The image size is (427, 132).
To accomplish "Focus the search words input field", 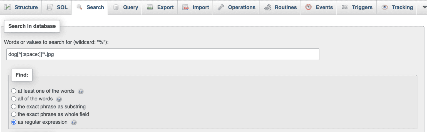I will point(163,54).
